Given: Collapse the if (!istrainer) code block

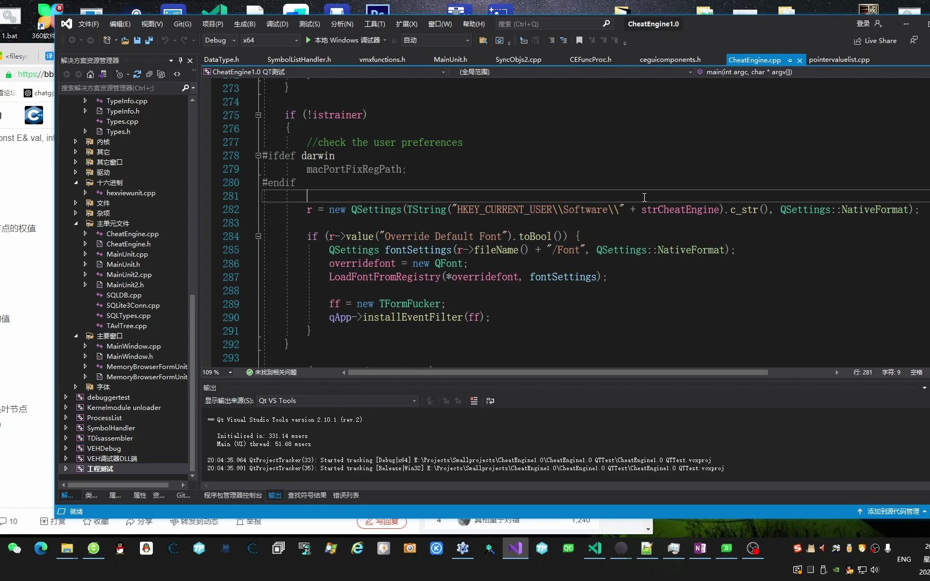Looking at the screenshot, I should [258, 115].
